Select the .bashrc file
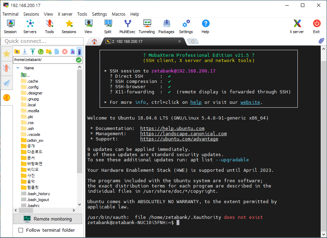 [30, 206]
